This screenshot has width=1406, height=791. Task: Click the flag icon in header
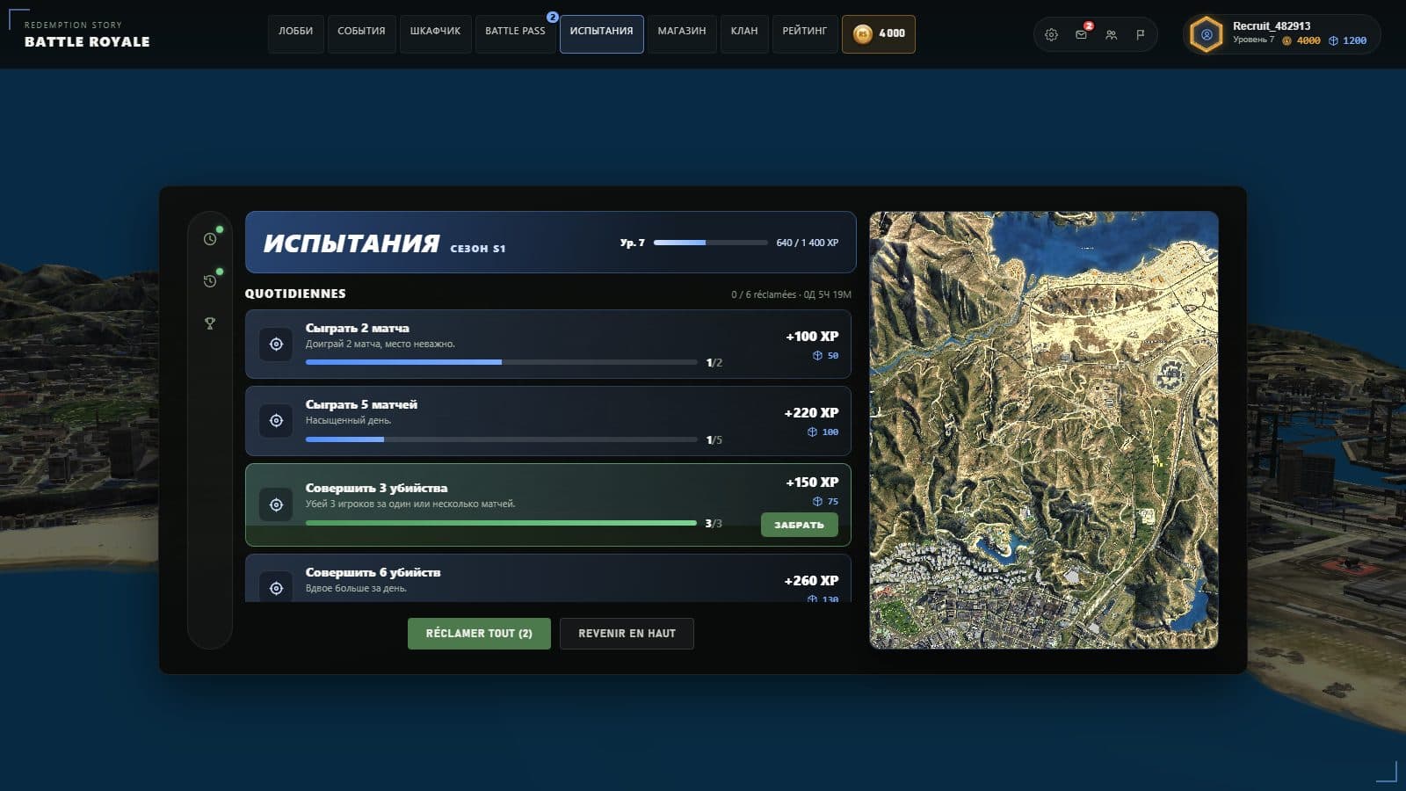[x=1141, y=34]
